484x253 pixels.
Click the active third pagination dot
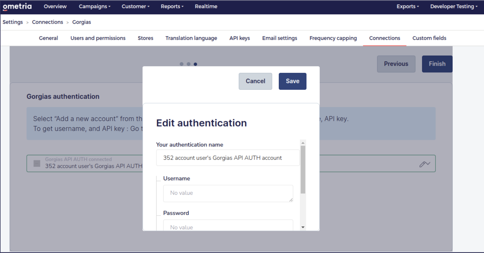(x=195, y=64)
